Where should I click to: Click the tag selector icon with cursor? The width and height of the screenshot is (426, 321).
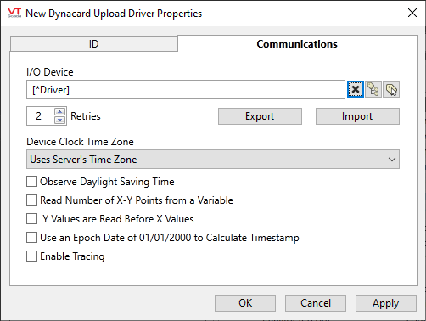pyautogui.click(x=391, y=89)
